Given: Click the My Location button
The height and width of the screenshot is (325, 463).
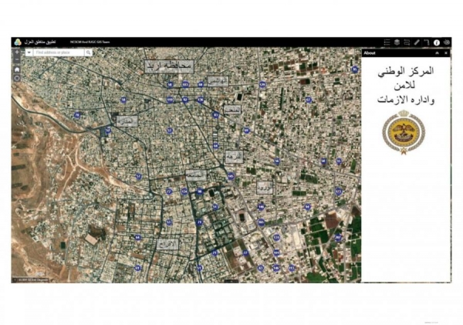Looking at the screenshot, I should pyautogui.click(x=17, y=78).
